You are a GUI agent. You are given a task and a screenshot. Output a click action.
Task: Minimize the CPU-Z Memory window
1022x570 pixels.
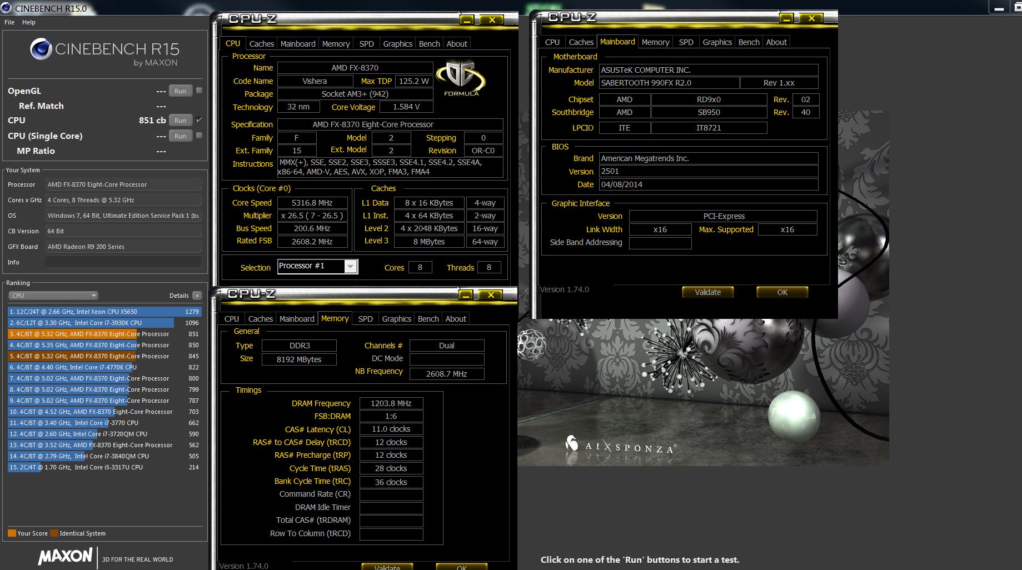(466, 295)
